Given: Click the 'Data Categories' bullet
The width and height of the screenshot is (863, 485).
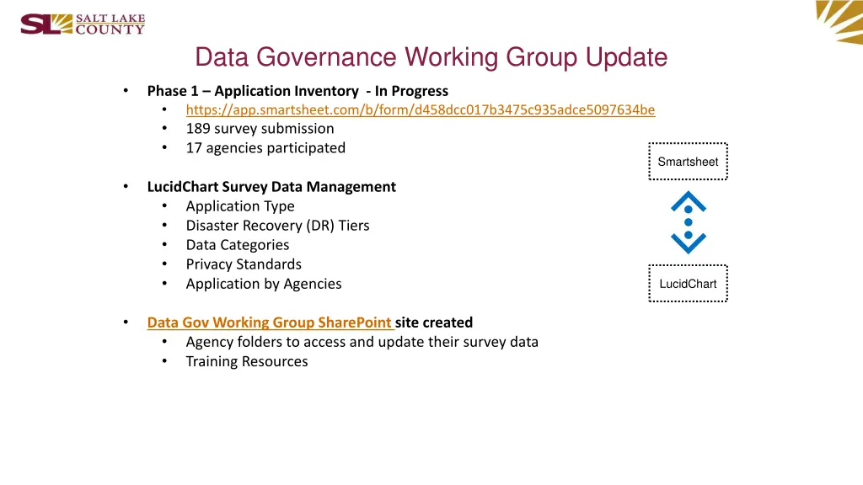Looking at the screenshot, I should (237, 245).
